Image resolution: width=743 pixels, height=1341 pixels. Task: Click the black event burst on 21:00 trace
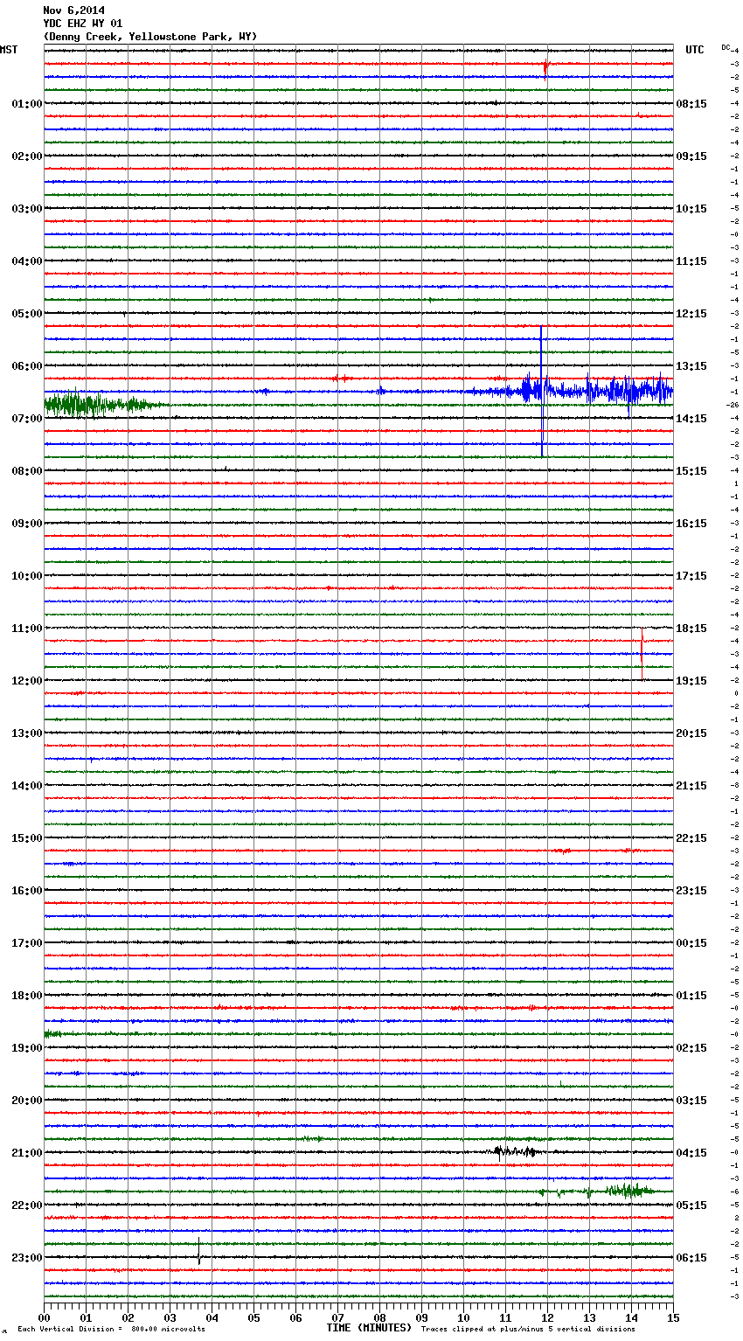(x=515, y=1151)
